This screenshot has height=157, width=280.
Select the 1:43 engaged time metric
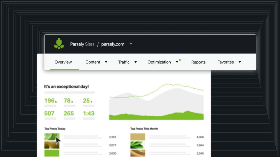pos(89,113)
